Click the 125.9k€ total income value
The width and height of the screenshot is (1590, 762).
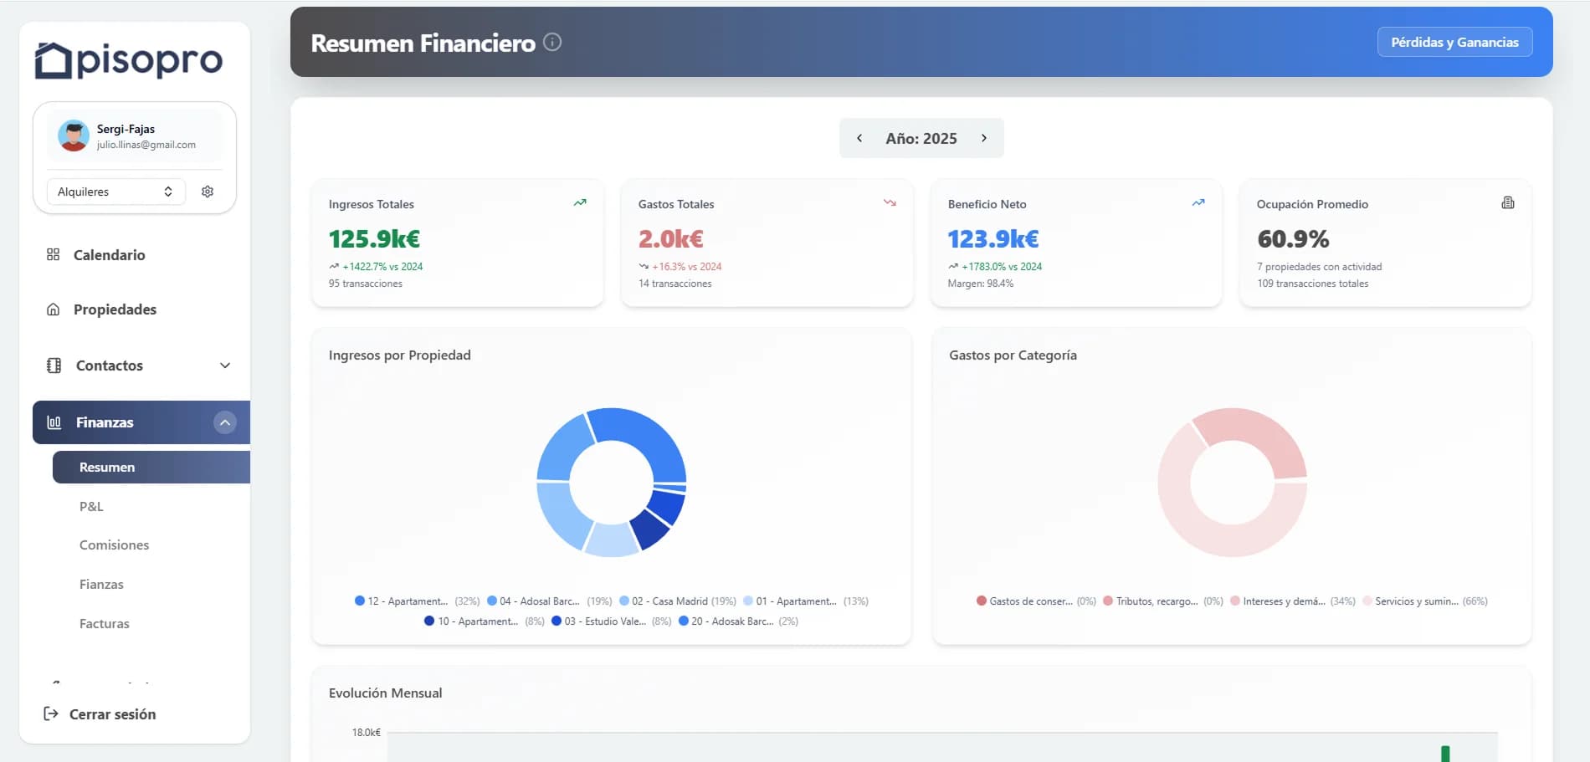(x=374, y=239)
